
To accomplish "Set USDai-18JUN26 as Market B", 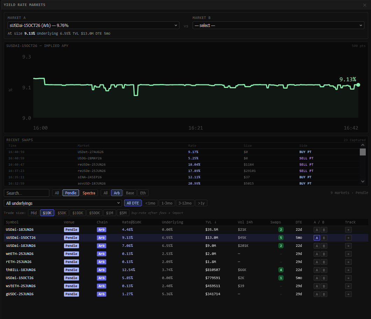I will [x=324, y=230].
